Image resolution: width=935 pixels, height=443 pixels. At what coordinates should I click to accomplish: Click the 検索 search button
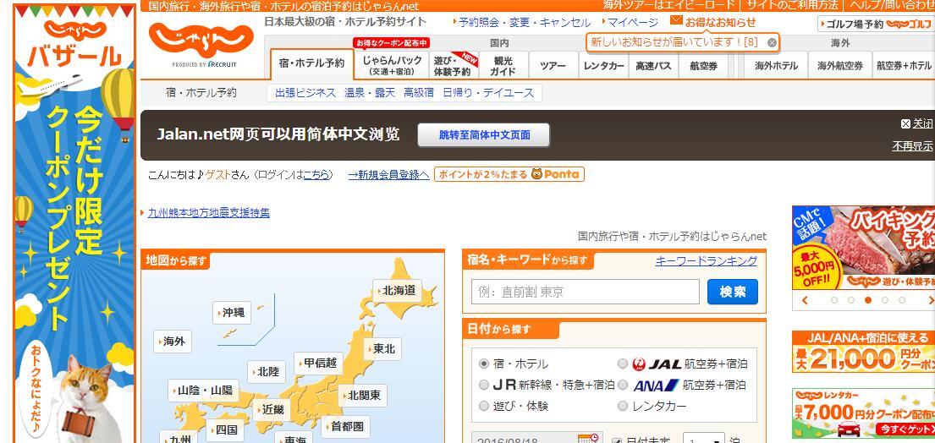tap(732, 292)
